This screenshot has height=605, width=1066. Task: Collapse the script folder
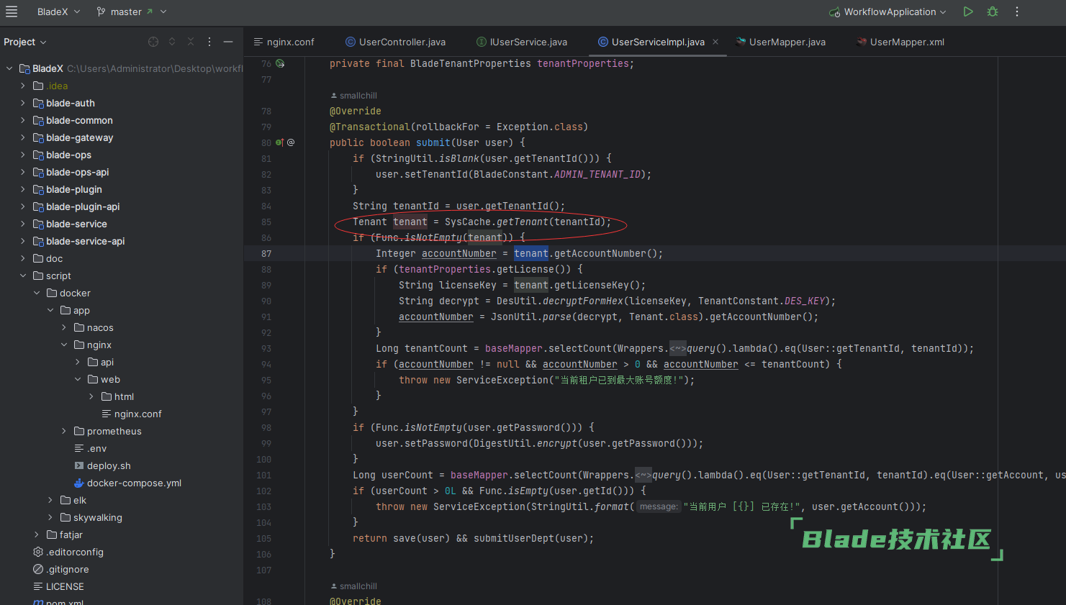point(23,276)
